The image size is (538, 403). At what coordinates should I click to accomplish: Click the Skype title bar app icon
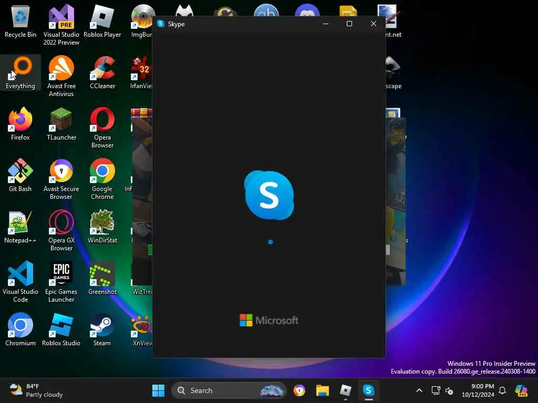point(161,24)
